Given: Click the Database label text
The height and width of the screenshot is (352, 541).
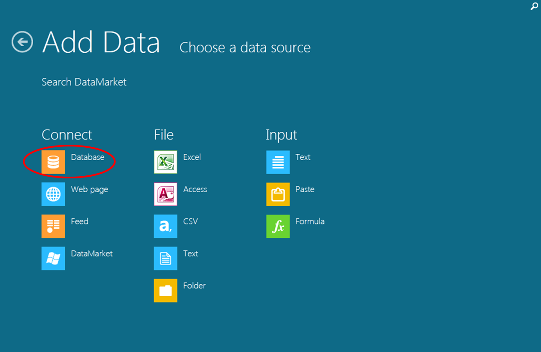Looking at the screenshot, I should (x=88, y=157).
